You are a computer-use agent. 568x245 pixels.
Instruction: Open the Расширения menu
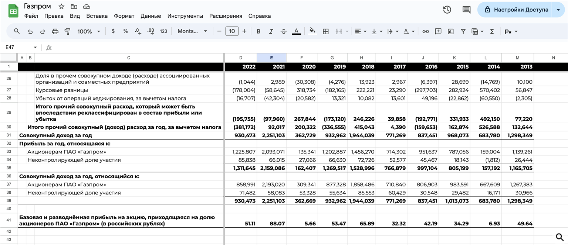[226, 16]
